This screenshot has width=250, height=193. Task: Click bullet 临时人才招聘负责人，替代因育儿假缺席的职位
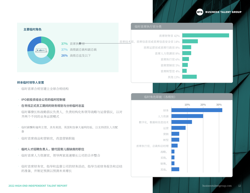point(53,149)
